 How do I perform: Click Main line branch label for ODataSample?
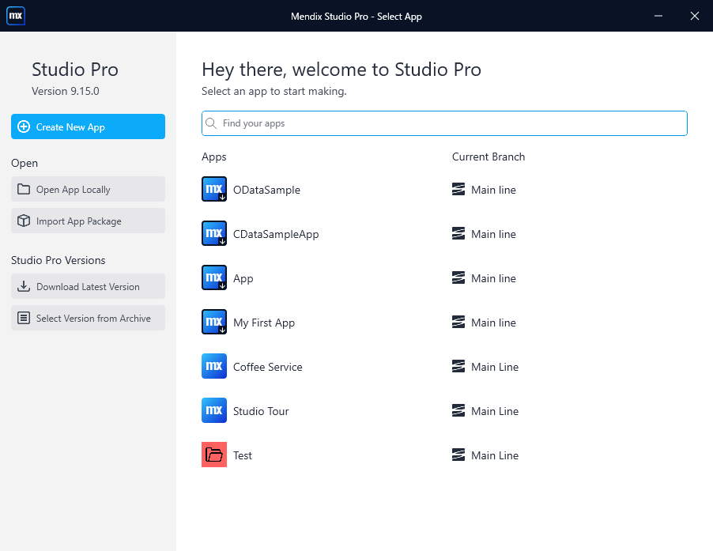click(x=493, y=190)
